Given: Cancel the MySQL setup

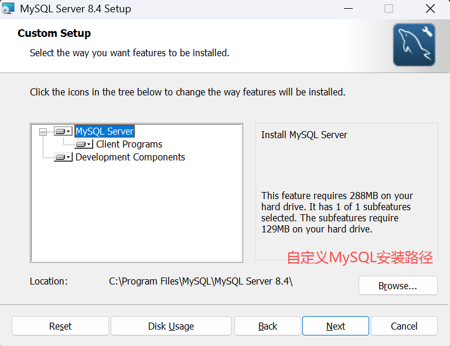Looking at the screenshot, I should tap(404, 326).
